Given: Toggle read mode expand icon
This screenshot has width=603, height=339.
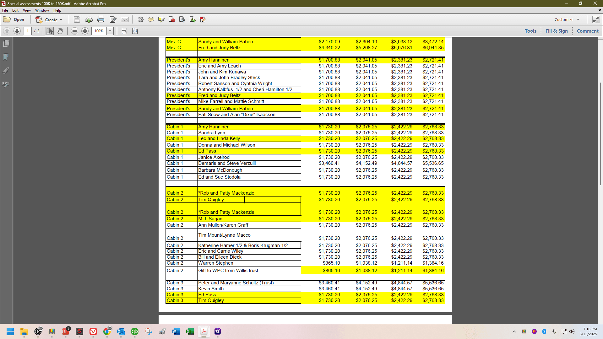Looking at the screenshot, I should point(596,19).
